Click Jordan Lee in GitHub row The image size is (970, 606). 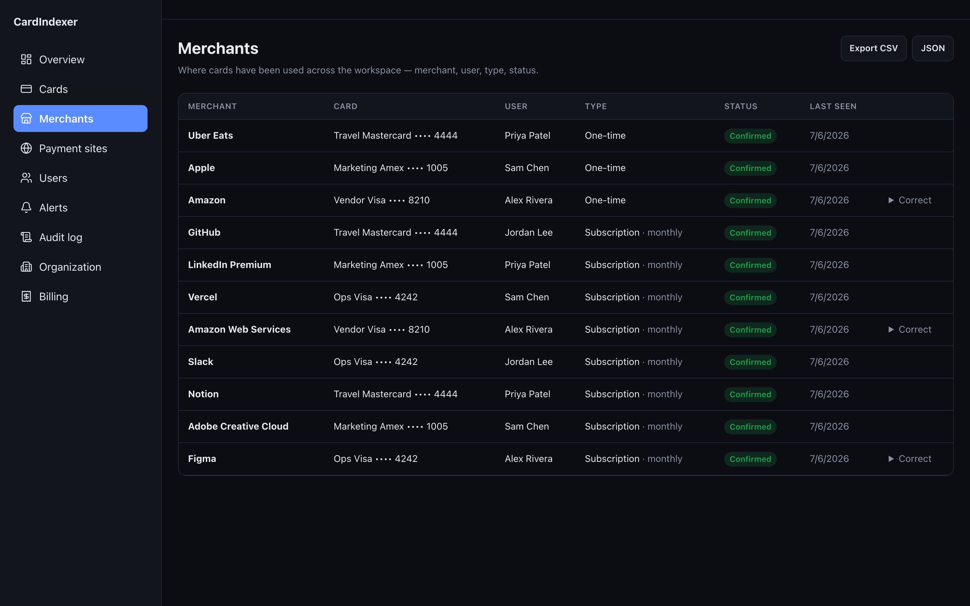(528, 232)
